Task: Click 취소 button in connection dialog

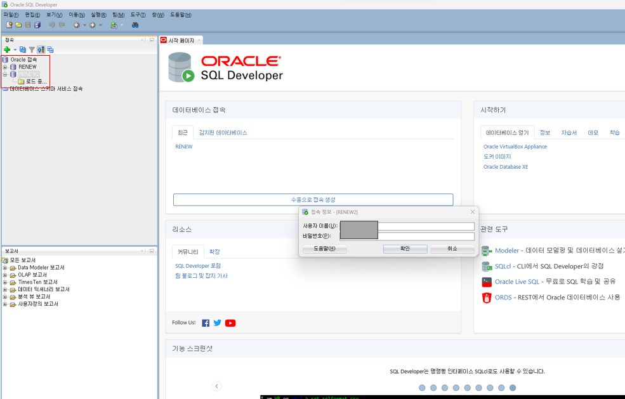Action: click(452, 249)
